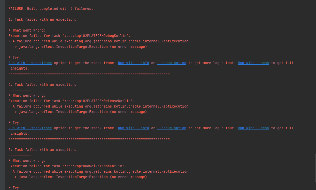Viewport: 316px width, 190px height.
Task: Click 'Run with --stacktrace' link under failure 1
Action: pos(30,63)
